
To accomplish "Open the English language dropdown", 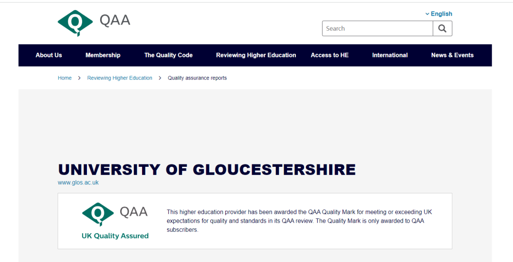I will click(439, 14).
